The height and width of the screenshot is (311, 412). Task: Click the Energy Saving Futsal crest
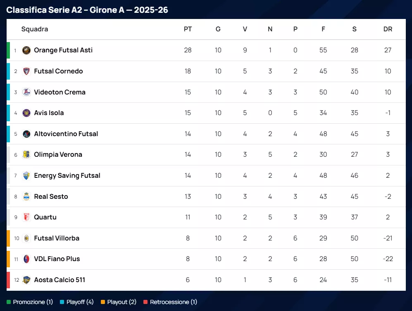pos(26,176)
